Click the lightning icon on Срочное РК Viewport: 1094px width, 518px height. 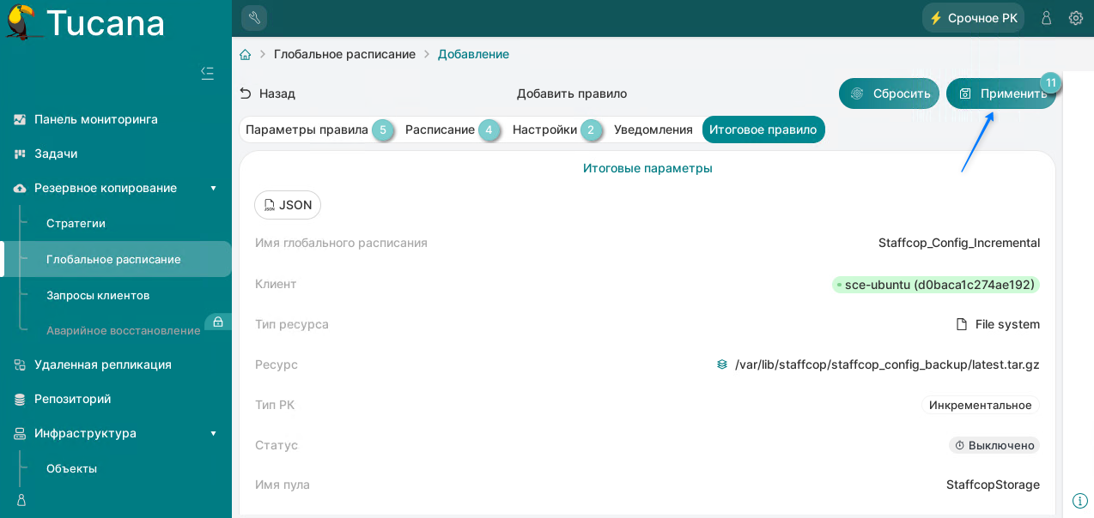[936, 18]
